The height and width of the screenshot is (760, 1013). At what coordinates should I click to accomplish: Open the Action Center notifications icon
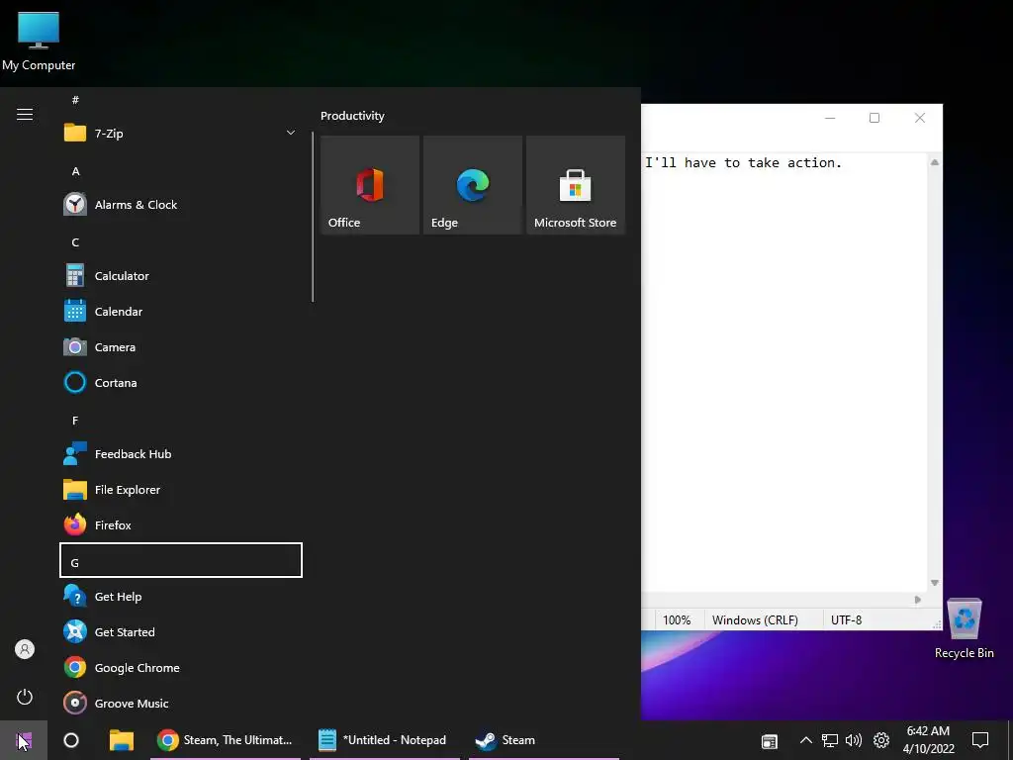(x=980, y=740)
